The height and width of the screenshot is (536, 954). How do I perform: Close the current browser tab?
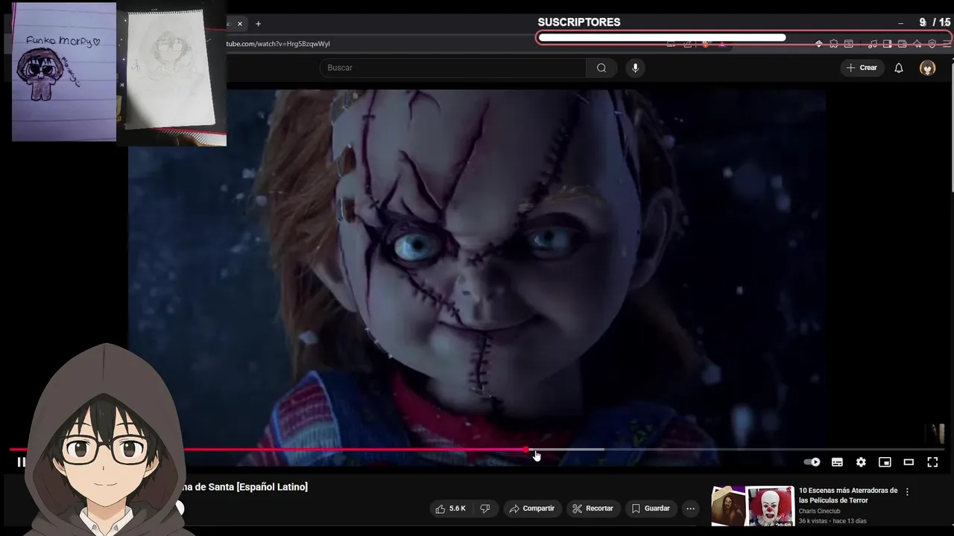click(x=240, y=24)
